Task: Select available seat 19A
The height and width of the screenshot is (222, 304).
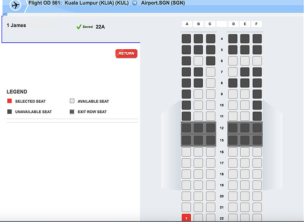Action: click(x=186, y=185)
